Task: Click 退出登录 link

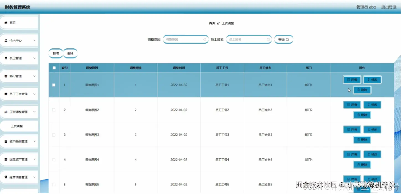Action: (x=389, y=7)
